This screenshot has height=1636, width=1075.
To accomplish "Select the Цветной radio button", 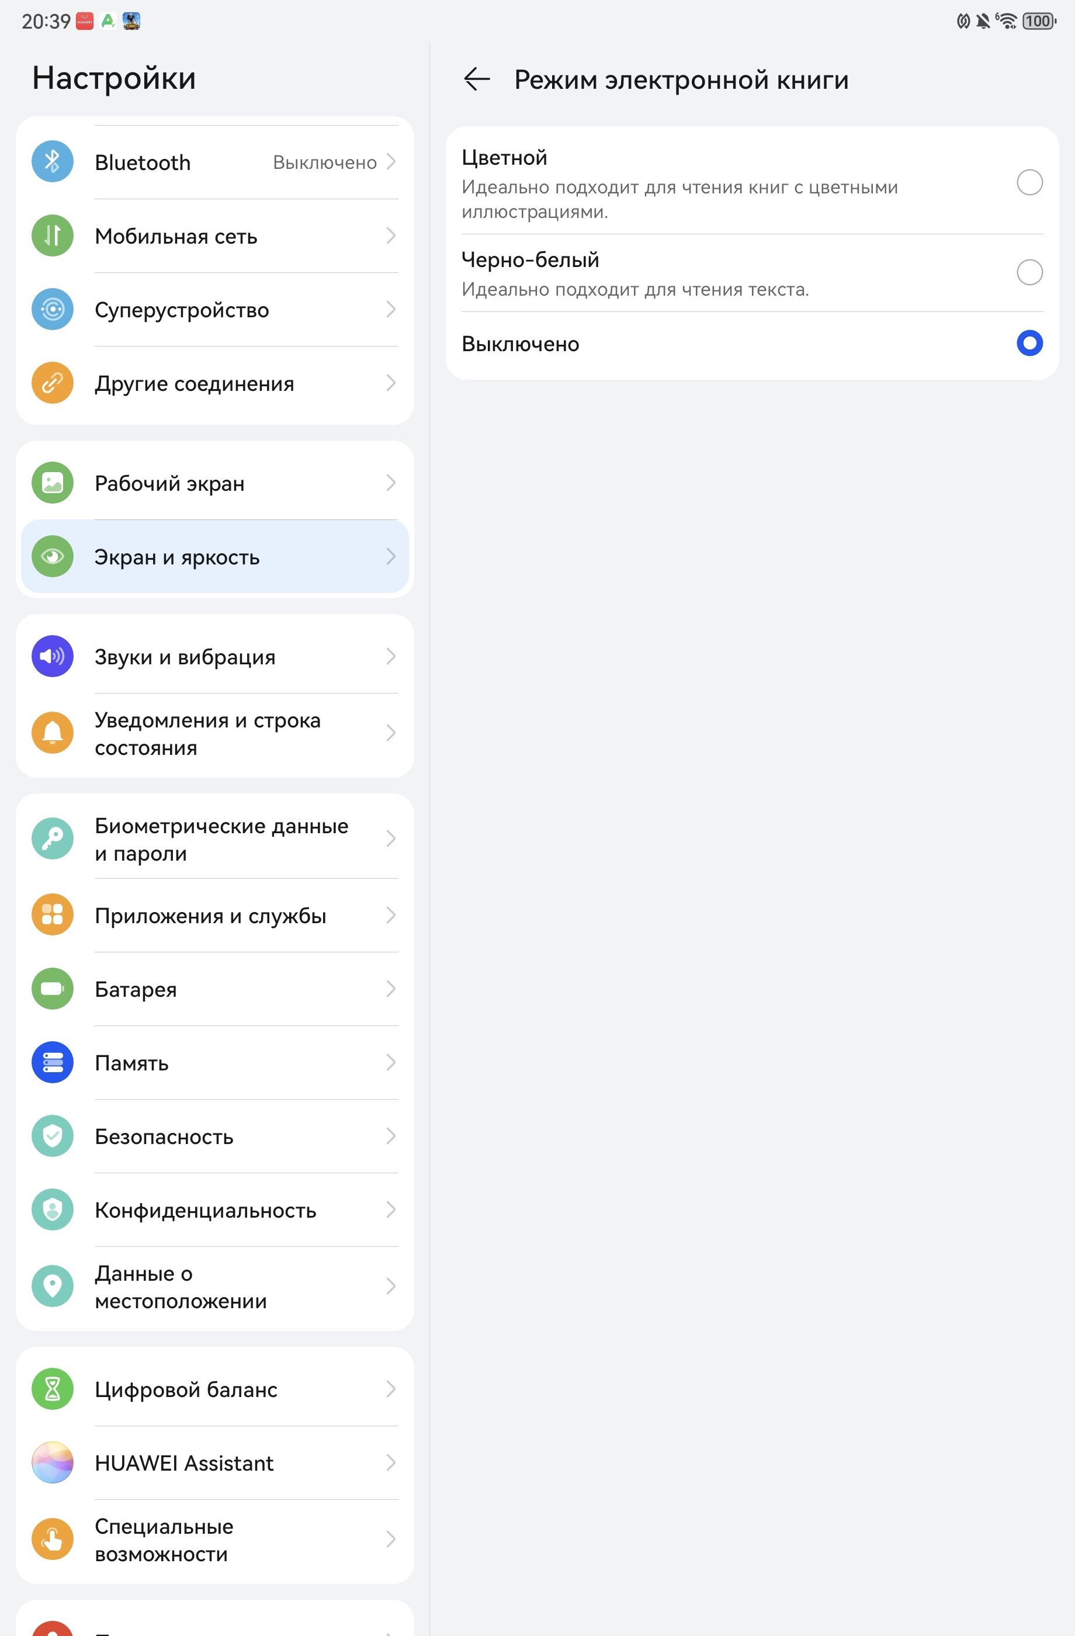I will coord(1029,183).
